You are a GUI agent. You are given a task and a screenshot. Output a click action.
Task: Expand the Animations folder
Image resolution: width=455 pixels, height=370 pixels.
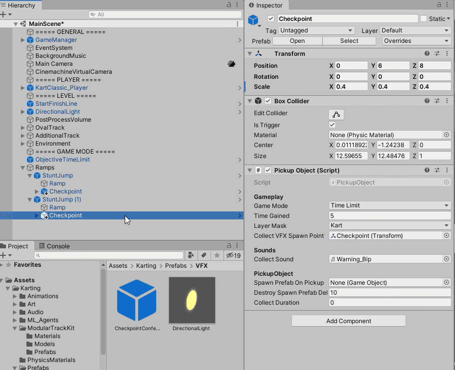click(15, 296)
